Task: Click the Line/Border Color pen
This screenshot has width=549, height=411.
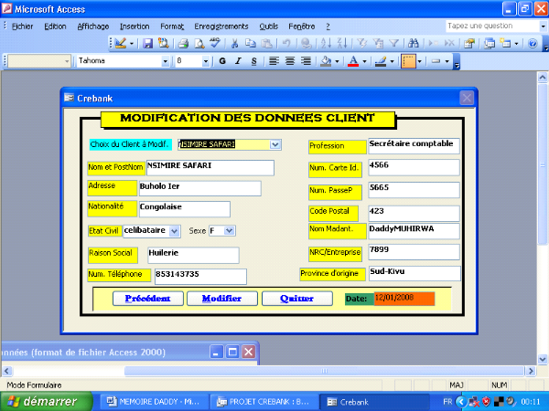Action: (381, 61)
